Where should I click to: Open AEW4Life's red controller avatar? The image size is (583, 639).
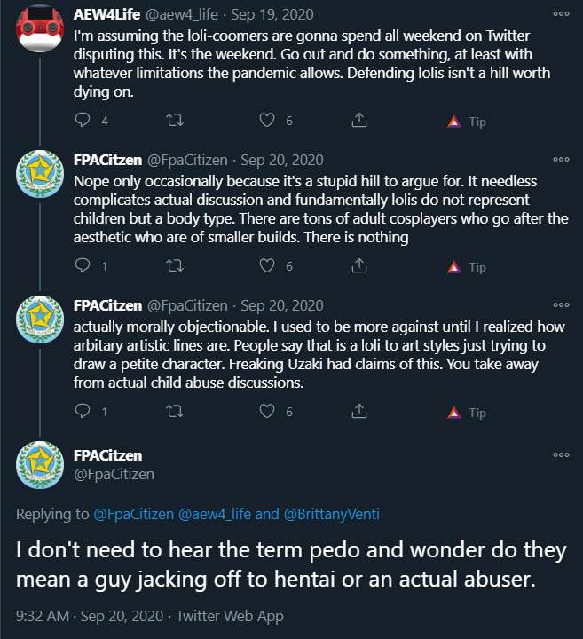coord(40,28)
